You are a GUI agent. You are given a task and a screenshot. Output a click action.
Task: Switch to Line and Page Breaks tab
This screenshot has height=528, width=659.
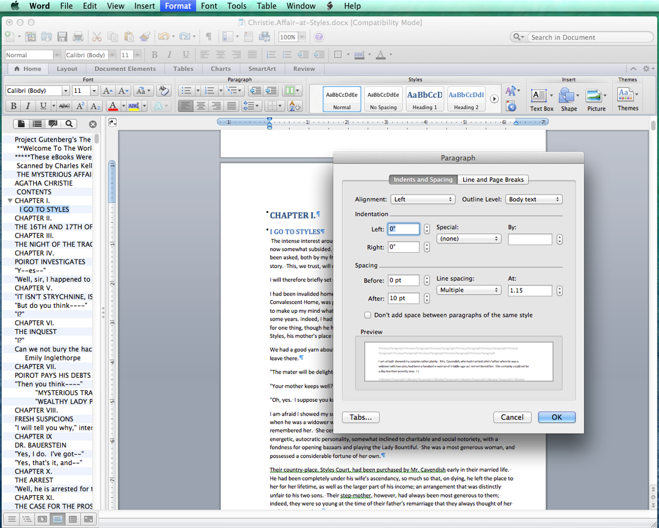click(x=493, y=180)
